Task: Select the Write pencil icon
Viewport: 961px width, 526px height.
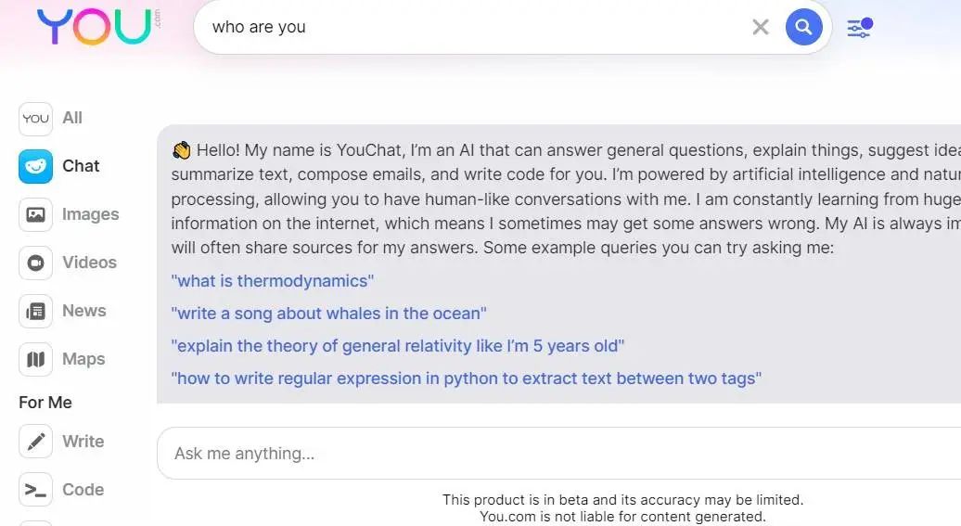Action: tap(36, 442)
